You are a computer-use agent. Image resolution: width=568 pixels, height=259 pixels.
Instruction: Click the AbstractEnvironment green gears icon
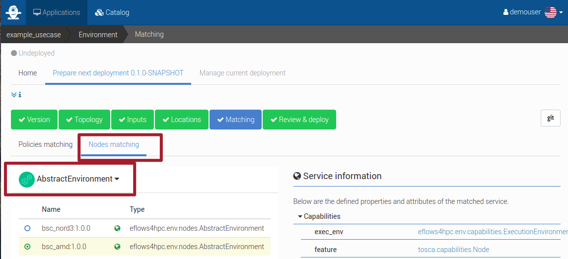[x=27, y=179]
